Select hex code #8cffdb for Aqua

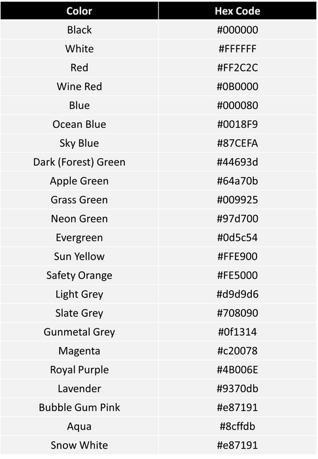click(x=238, y=426)
